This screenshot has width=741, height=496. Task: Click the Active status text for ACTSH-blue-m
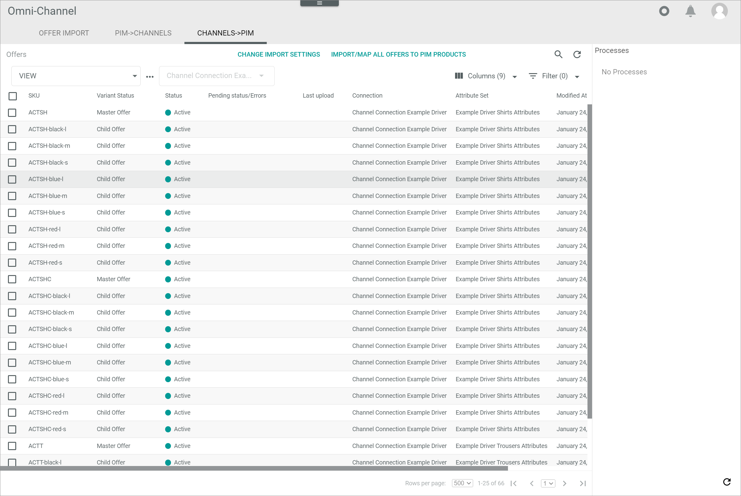coord(182,196)
